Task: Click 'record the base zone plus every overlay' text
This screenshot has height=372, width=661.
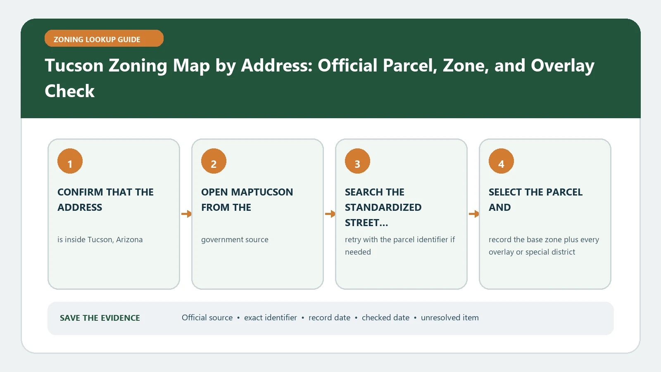Action: pos(544,246)
